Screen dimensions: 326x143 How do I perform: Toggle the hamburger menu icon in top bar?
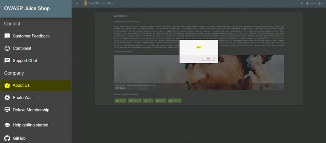[77, 3]
